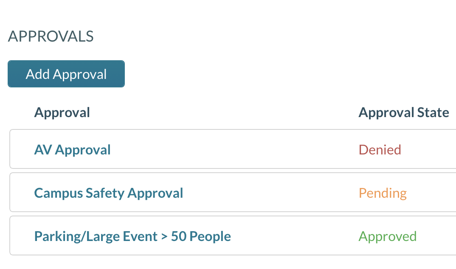Viewport: 456px width, 269px height.
Task: View details of the pending approval's name
Action: (108, 193)
